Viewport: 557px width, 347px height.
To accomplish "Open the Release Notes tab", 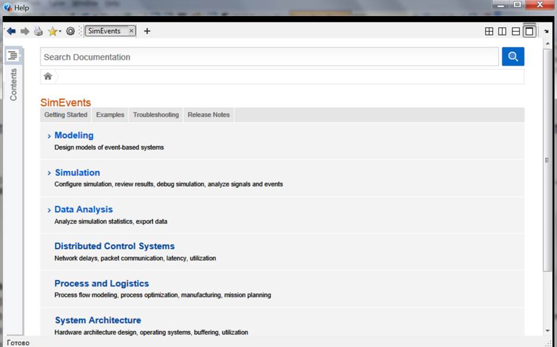I will [x=209, y=115].
